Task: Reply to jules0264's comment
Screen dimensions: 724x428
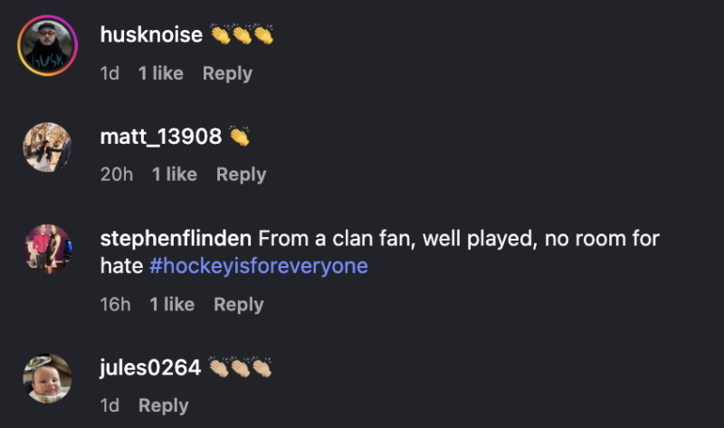Action: point(163,406)
